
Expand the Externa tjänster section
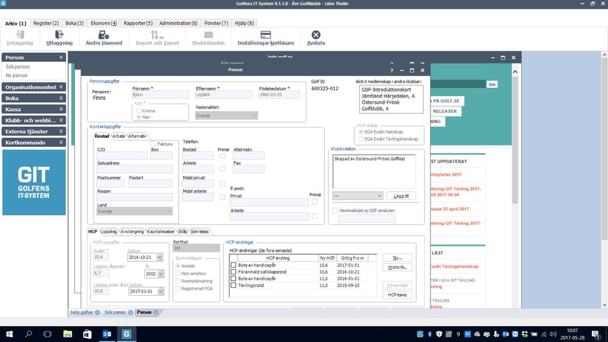61,131
